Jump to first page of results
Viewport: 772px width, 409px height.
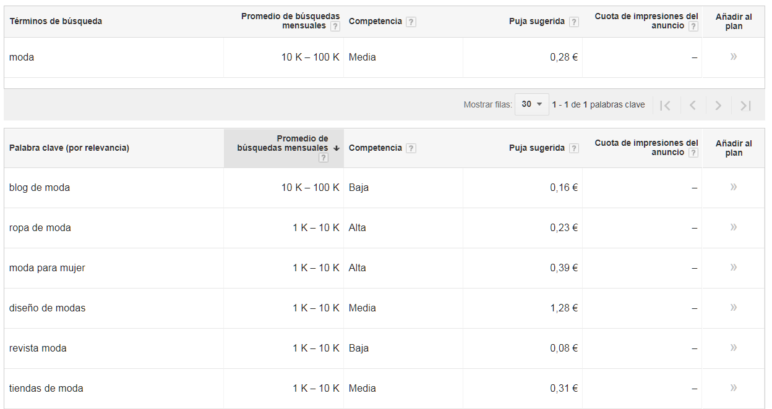(665, 105)
